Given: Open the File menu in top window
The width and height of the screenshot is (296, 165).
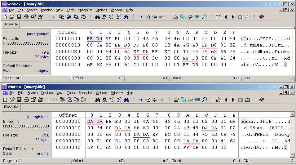Looking at the screenshot, I should coord(11,10).
